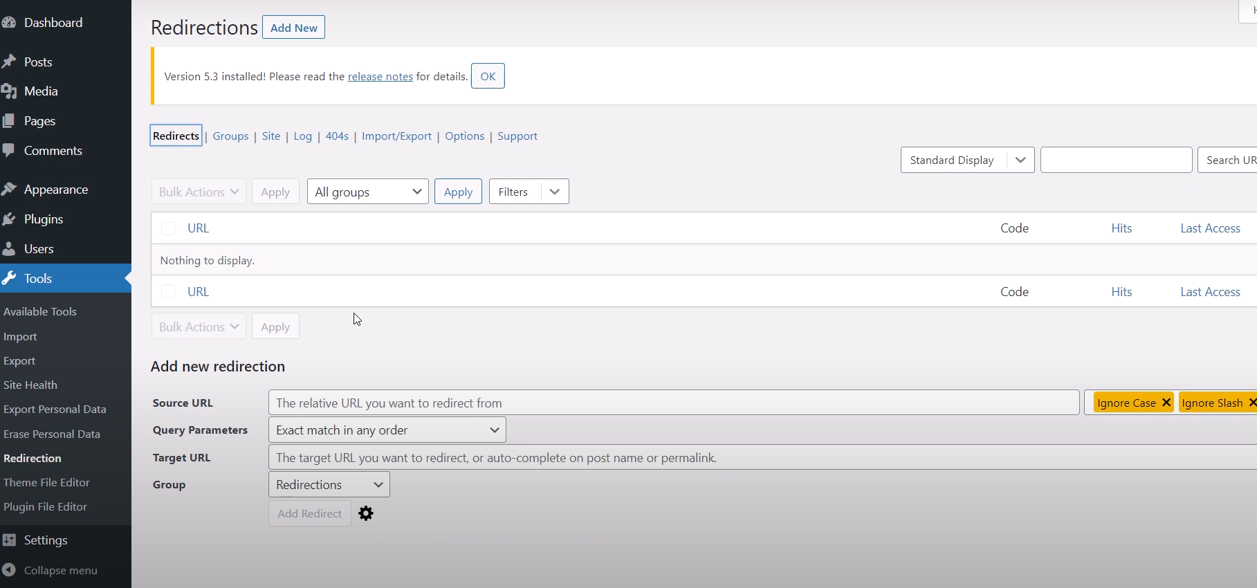Screen dimensions: 1257x588
Task: Click the Settings icon in the sidebar
Action: coord(9,540)
